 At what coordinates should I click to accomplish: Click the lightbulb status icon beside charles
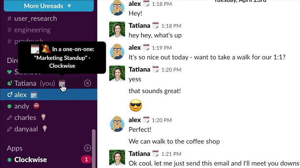click(x=42, y=118)
